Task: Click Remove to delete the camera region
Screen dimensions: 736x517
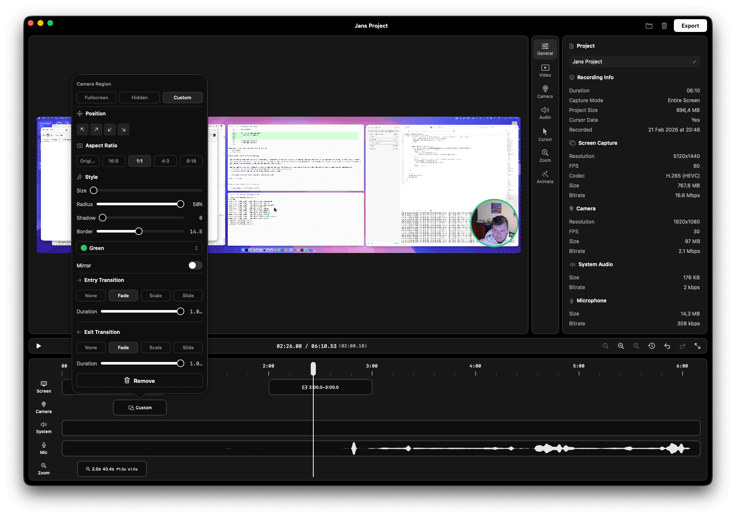Action: point(139,380)
